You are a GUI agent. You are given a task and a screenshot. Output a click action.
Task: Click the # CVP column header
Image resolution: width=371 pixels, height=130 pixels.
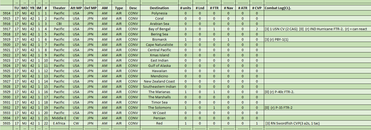(257, 8)
